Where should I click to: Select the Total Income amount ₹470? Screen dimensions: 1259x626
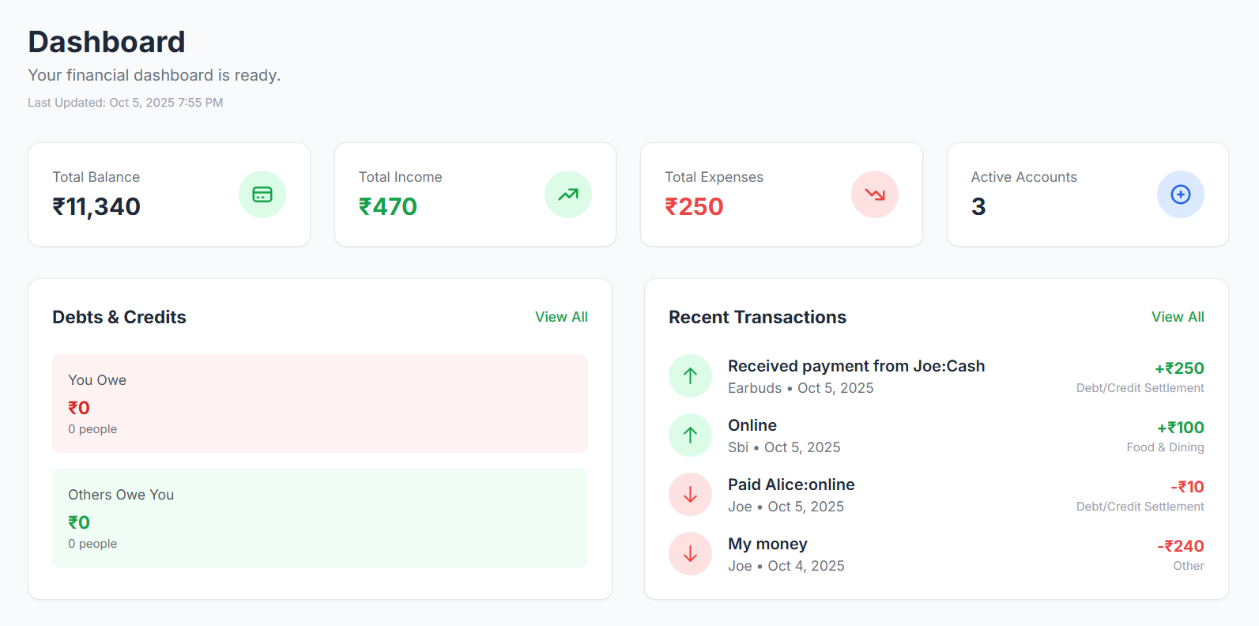tap(387, 206)
